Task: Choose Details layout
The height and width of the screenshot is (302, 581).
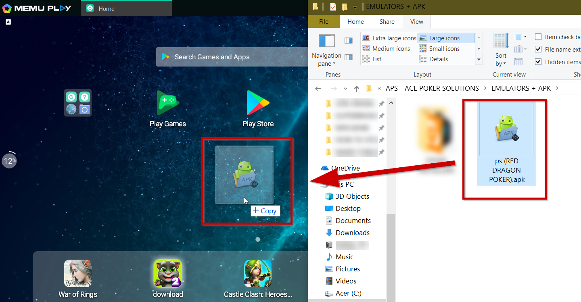Action: [x=434, y=59]
